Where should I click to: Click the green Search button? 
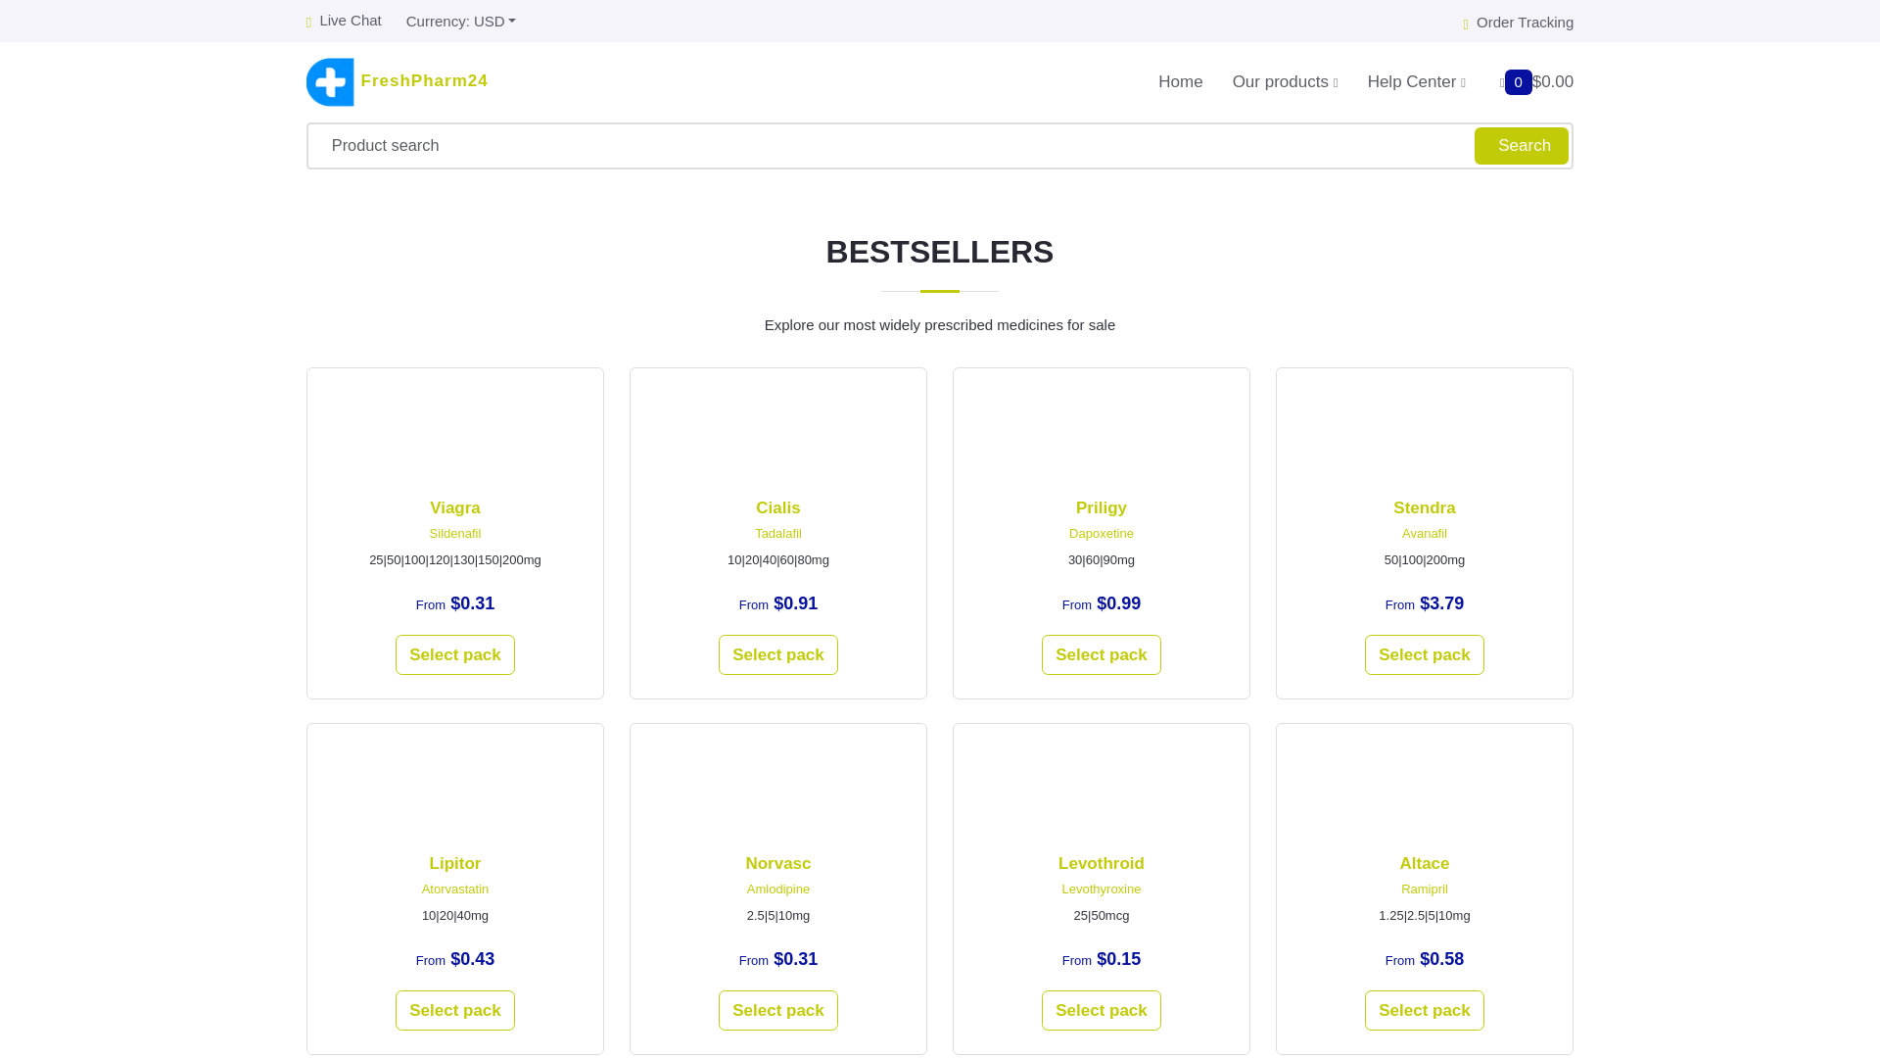[1522, 146]
